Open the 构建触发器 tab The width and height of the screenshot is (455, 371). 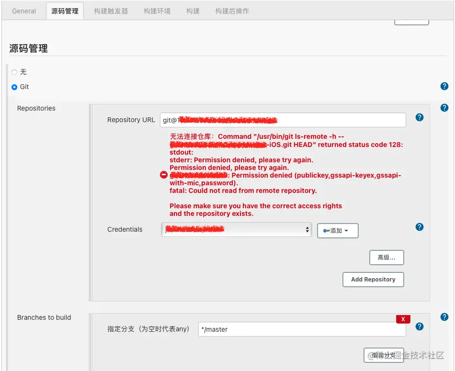pyautogui.click(x=111, y=11)
